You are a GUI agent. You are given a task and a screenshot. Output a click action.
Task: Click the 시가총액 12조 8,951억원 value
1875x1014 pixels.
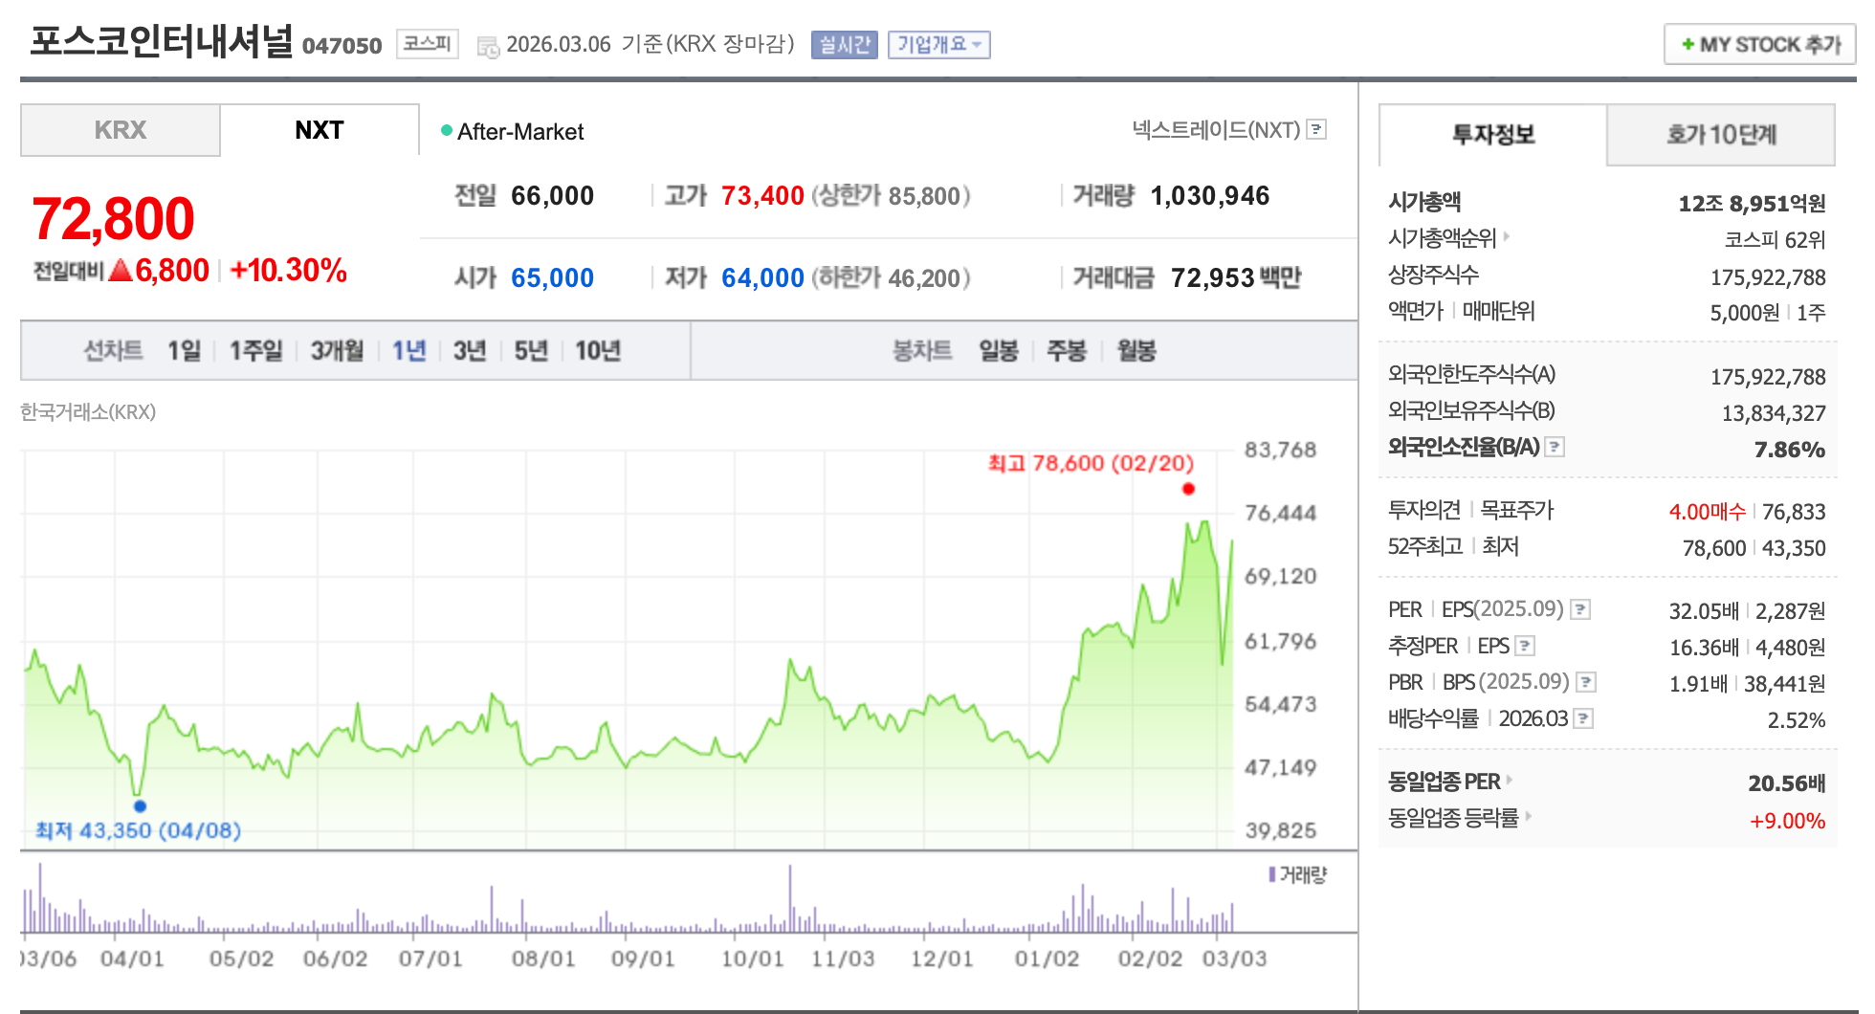(1752, 204)
